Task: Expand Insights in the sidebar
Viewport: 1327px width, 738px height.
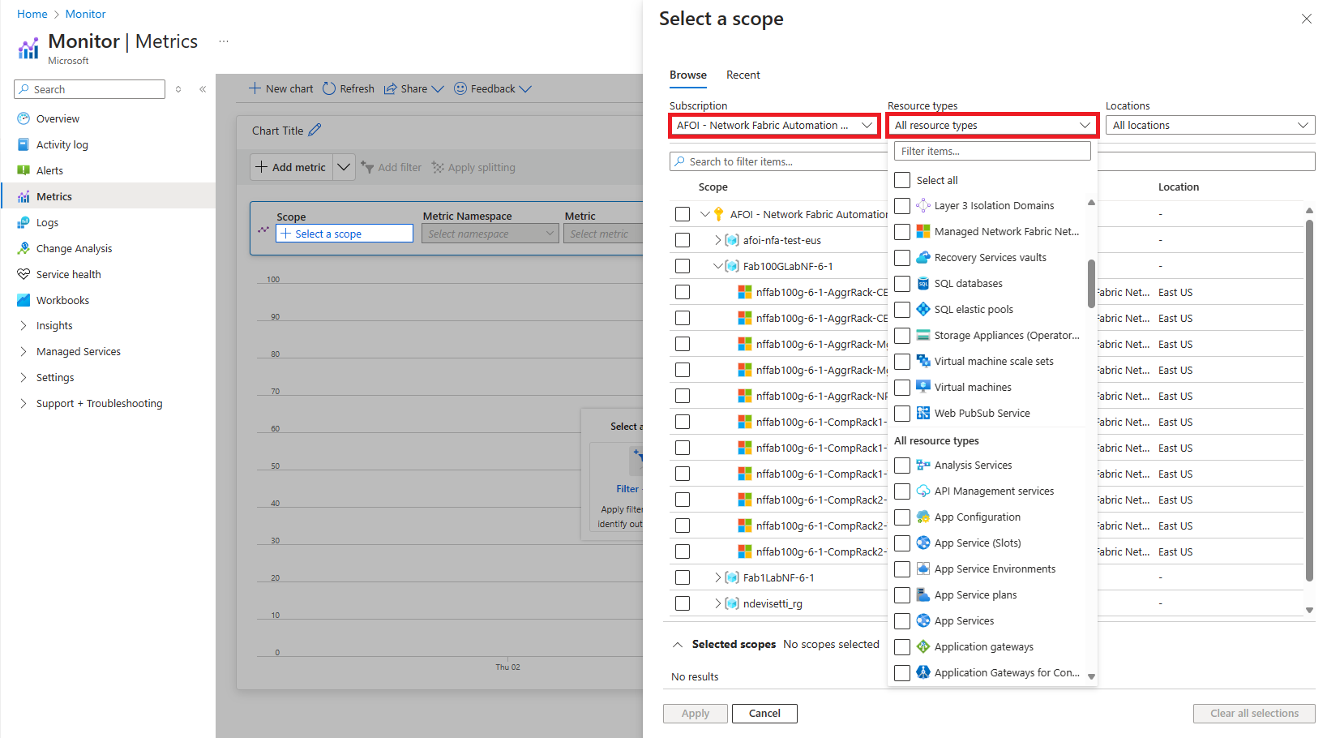Action: 24,325
